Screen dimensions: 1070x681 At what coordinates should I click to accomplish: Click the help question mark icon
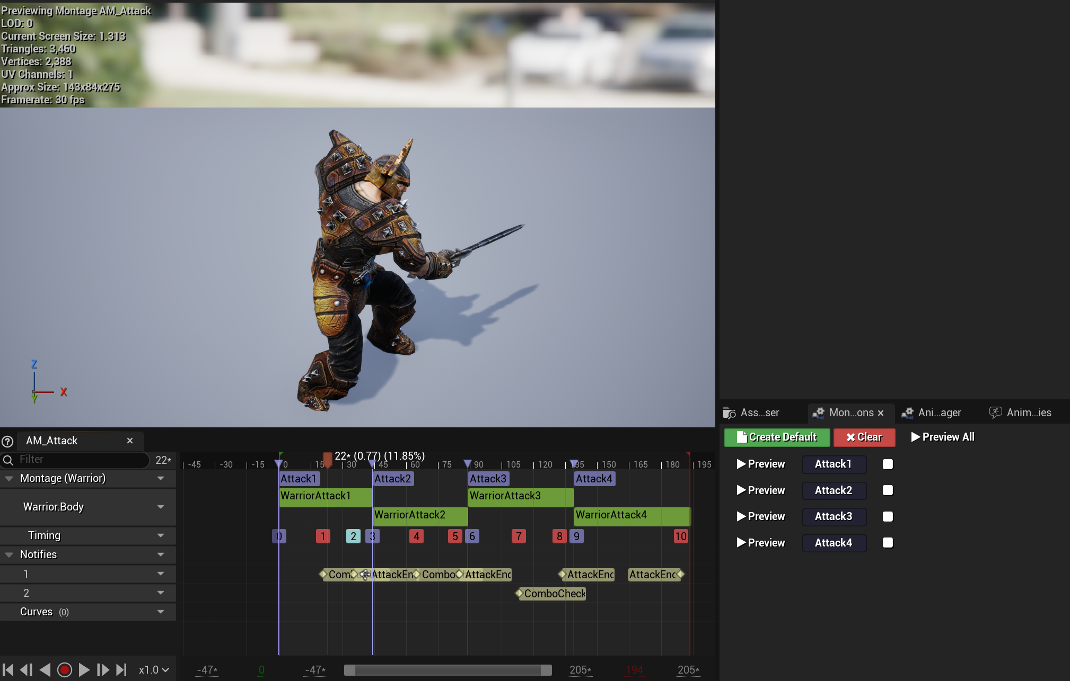7,441
